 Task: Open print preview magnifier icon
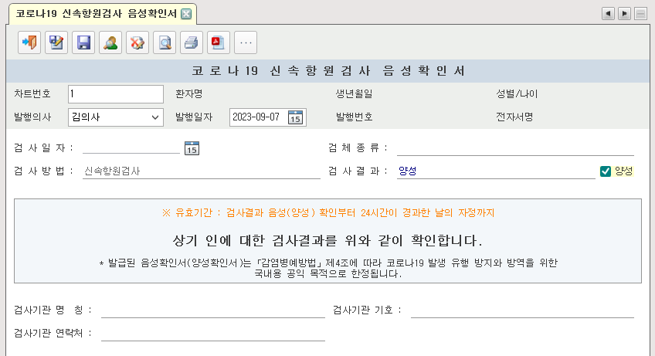pos(165,42)
